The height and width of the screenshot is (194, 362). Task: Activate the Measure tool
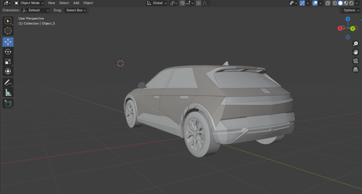pyautogui.click(x=8, y=93)
